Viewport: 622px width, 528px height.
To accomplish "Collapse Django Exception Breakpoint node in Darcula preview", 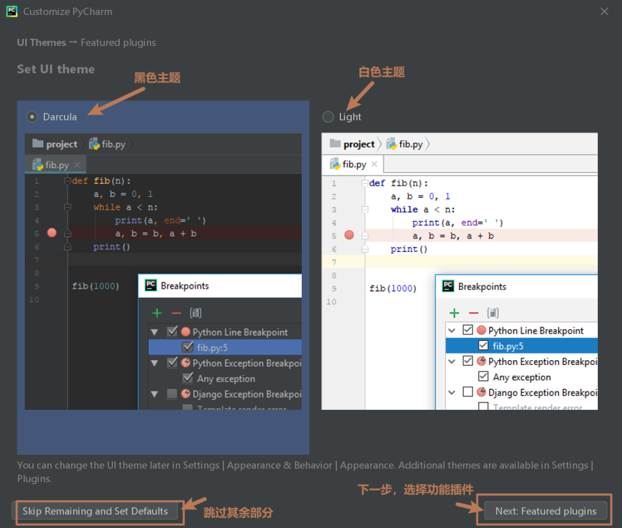I will click(x=155, y=394).
